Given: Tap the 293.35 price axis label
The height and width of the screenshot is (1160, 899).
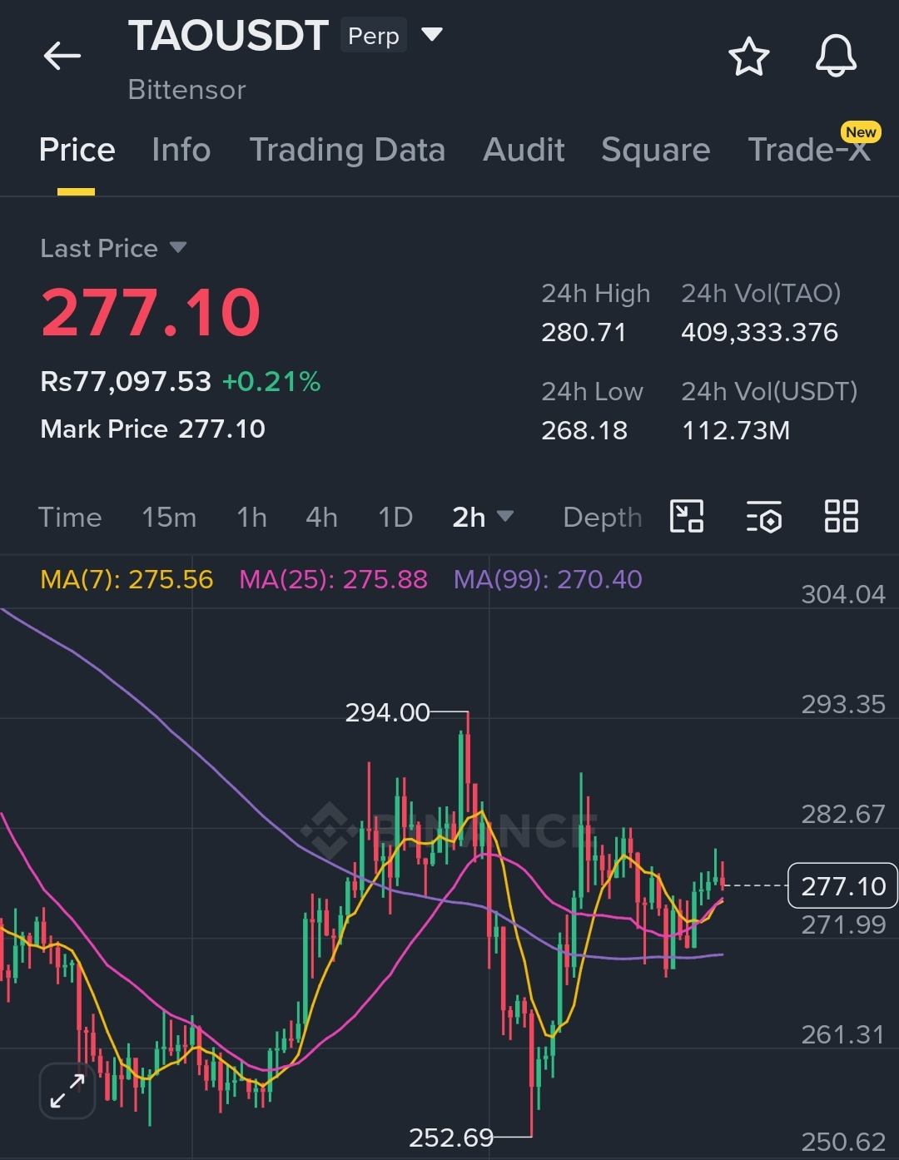Looking at the screenshot, I should click(843, 704).
